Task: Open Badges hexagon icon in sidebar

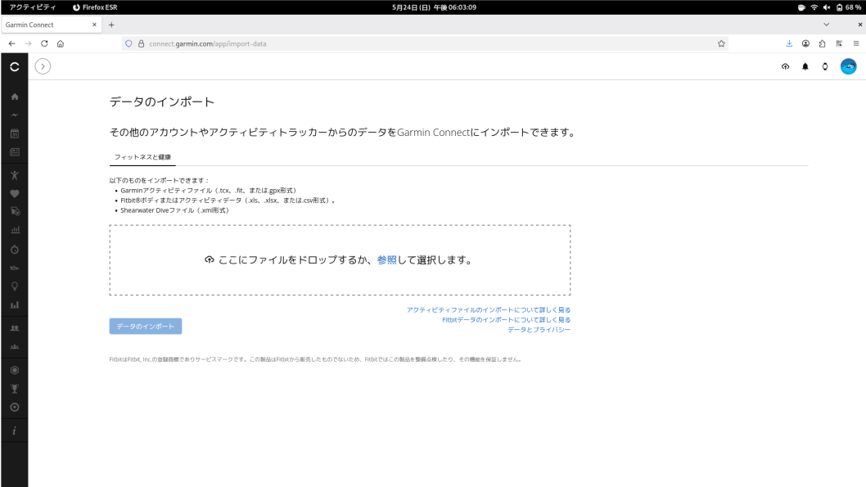Action: click(x=15, y=370)
